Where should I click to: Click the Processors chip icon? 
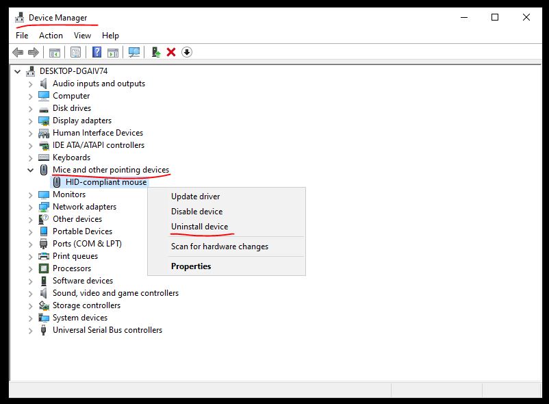coord(44,268)
